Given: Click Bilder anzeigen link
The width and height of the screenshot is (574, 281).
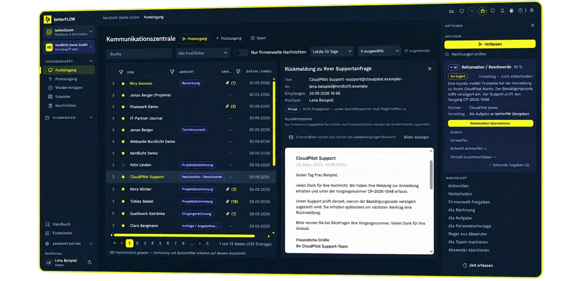Looking at the screenshot, I should pos(416,137).
